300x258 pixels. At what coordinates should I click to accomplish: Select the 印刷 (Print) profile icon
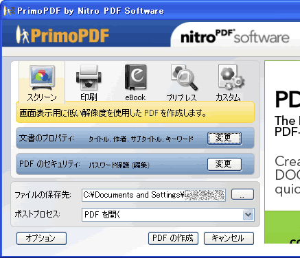[x=89, y=78]
